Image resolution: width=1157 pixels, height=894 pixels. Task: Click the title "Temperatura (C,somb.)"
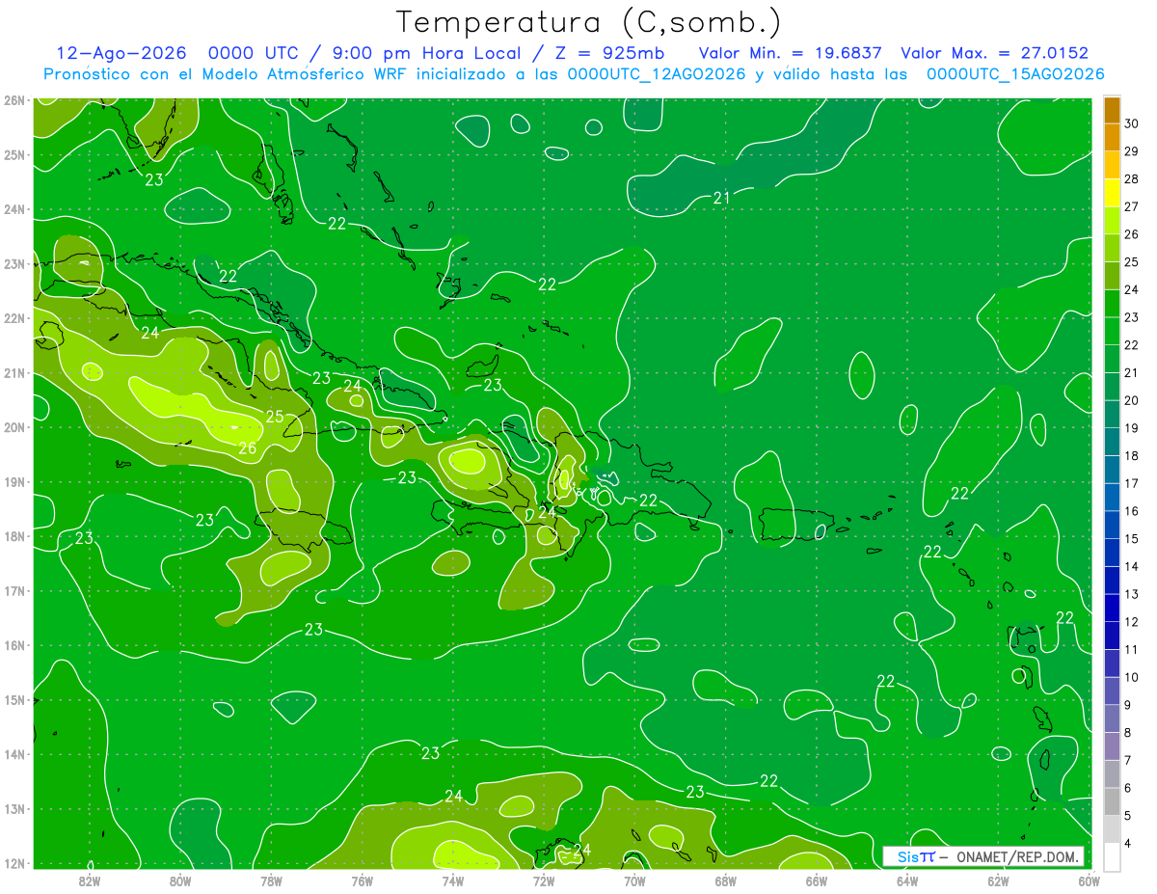[589, 23]
